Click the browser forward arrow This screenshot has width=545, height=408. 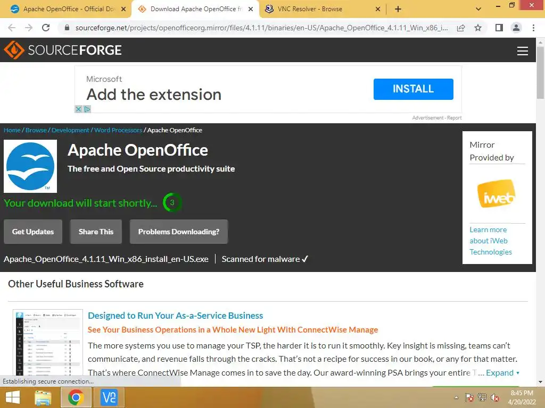(x=29, y=28)
